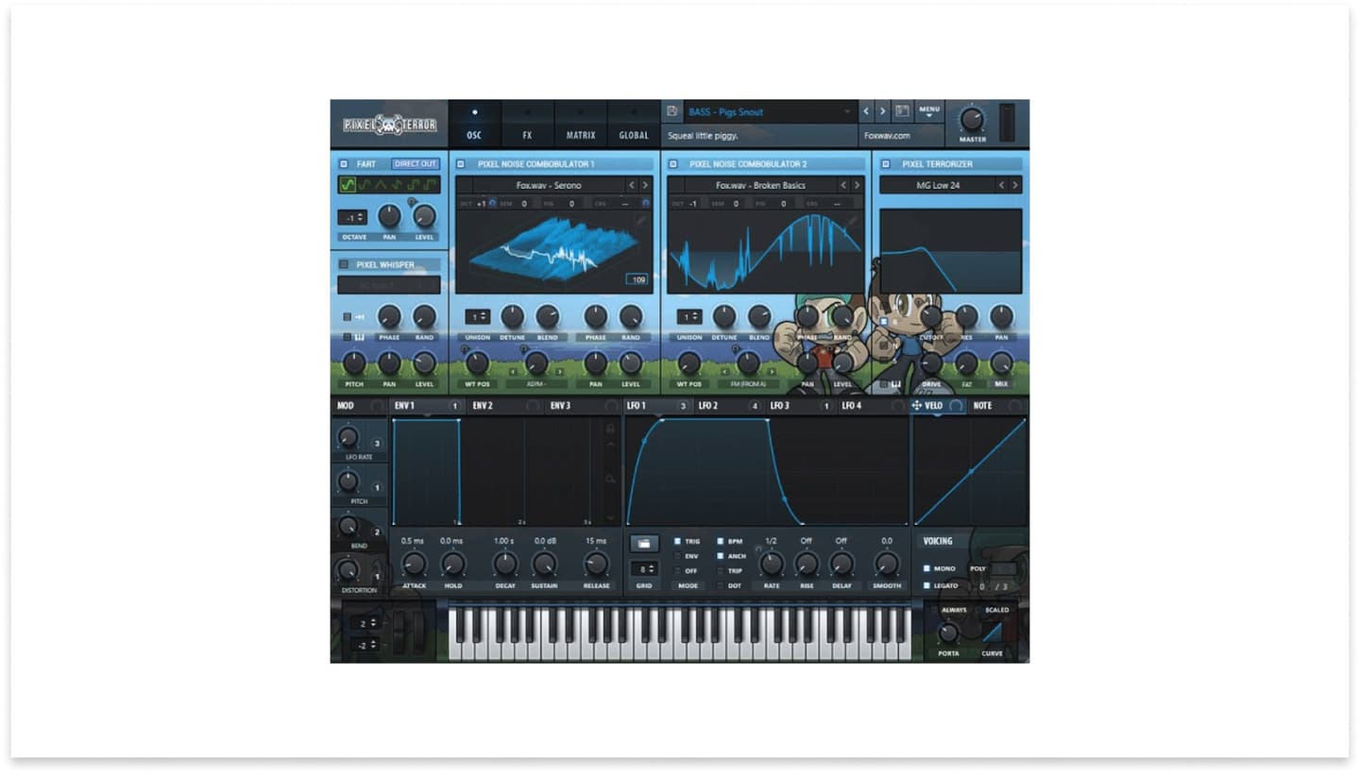Switch to the OSC tab

click(x=474, y=124)
